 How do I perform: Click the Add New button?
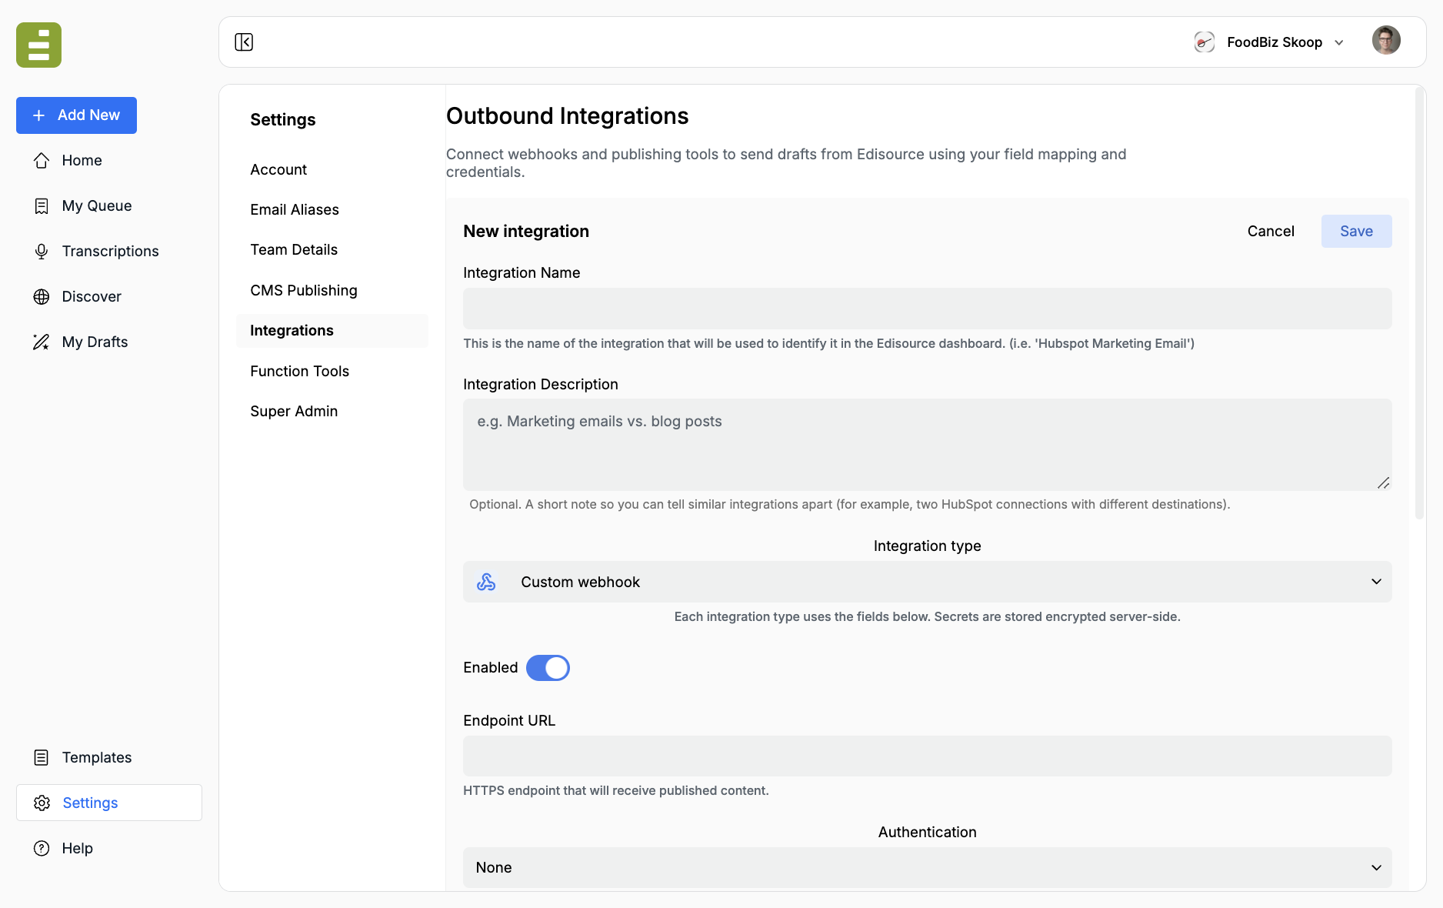pos(76,115)
